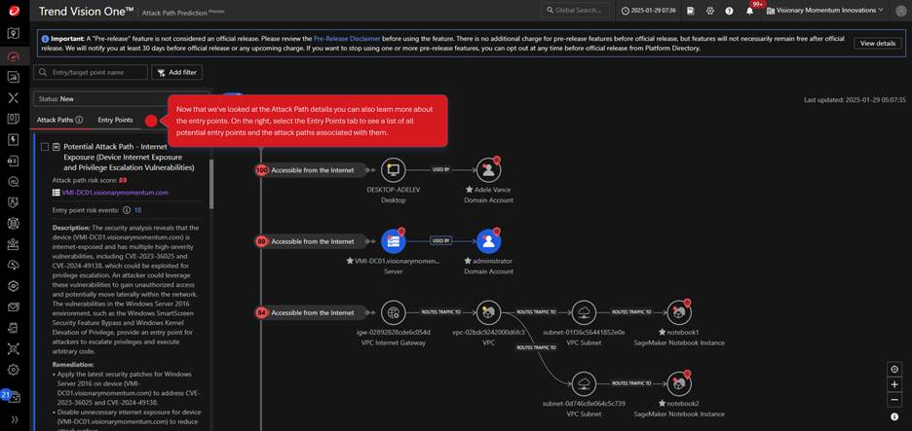Screen dimensions: 912x431
Task: Open Visionary Momentum Innovations organization dropdown
Action: pyautogui.click(x=824, y=11)
